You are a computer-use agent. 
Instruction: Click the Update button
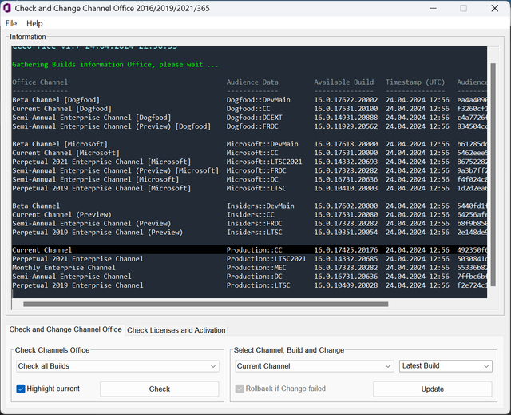point(433,389)
